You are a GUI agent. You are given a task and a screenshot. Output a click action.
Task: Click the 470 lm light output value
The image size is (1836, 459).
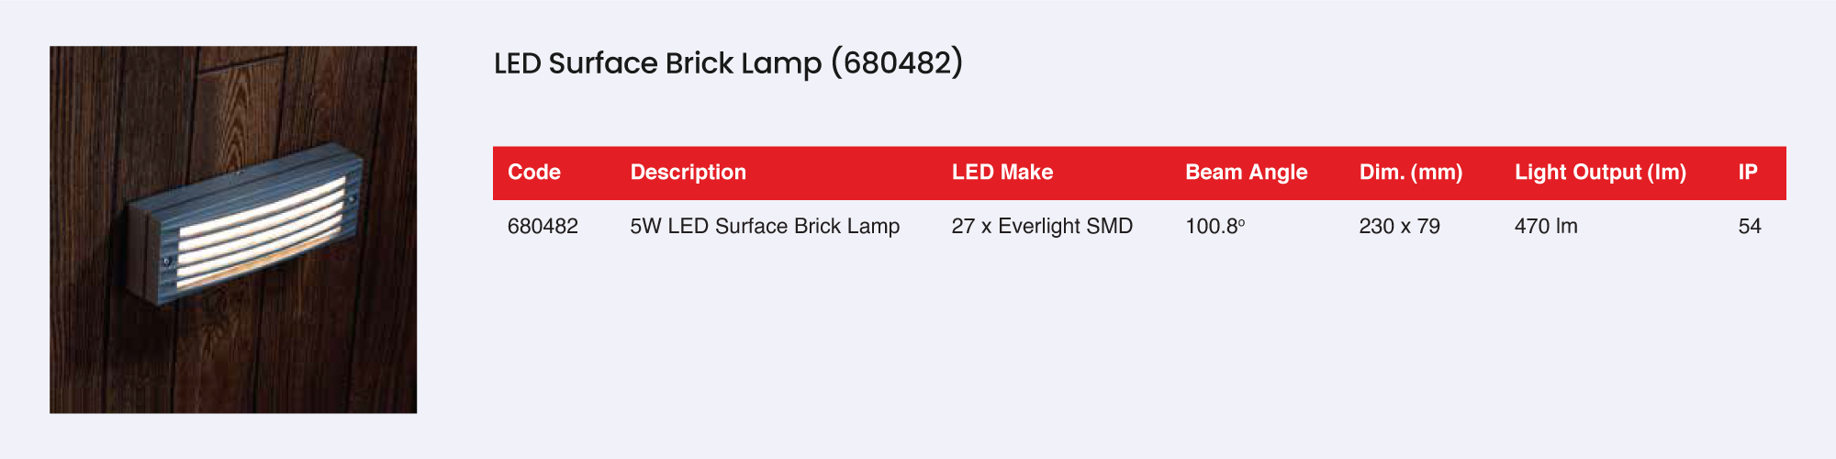pos(1546,227)
